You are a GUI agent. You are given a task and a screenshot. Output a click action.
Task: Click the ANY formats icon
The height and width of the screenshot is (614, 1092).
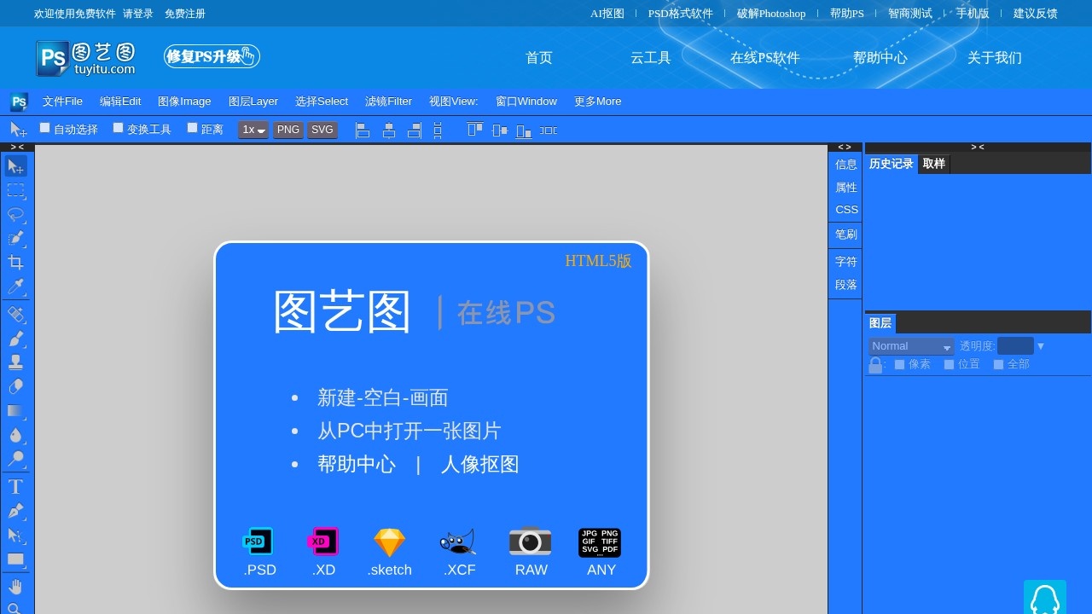click(x=600, y=542)
